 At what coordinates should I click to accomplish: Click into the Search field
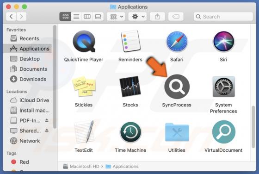(x=223, y=17)
